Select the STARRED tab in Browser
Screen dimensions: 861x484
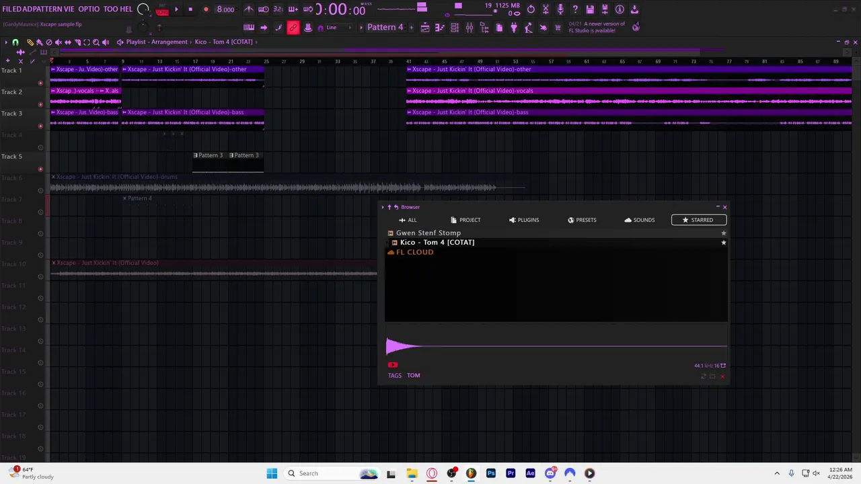[698, 220]
